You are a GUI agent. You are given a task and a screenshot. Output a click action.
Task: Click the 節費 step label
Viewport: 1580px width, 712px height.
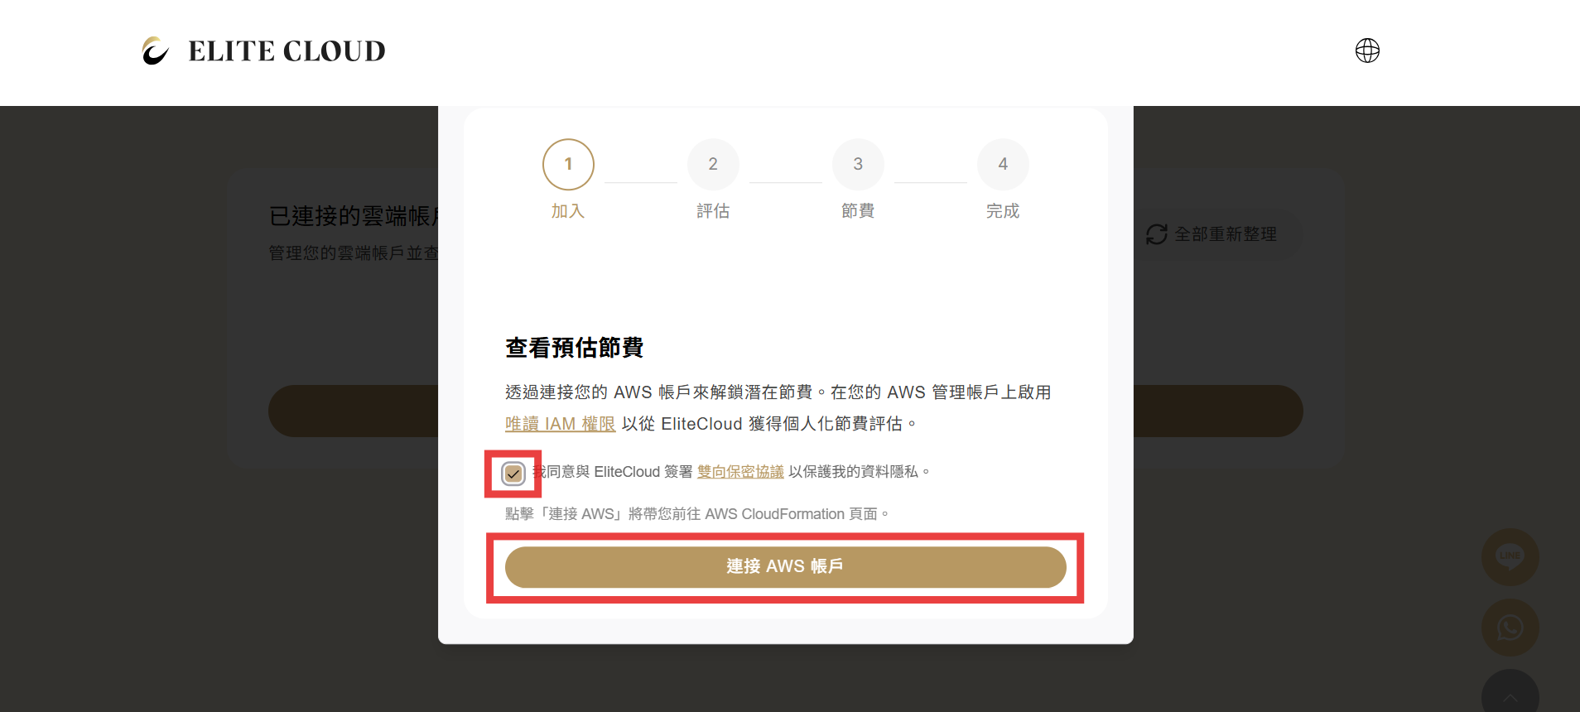point(858,211)
